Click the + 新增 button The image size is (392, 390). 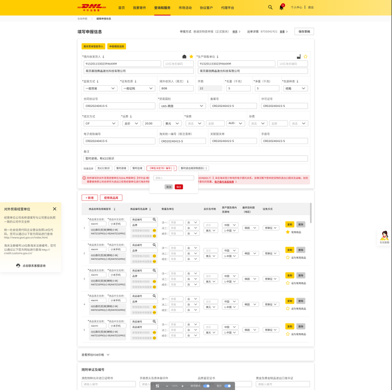click(90, 198)
